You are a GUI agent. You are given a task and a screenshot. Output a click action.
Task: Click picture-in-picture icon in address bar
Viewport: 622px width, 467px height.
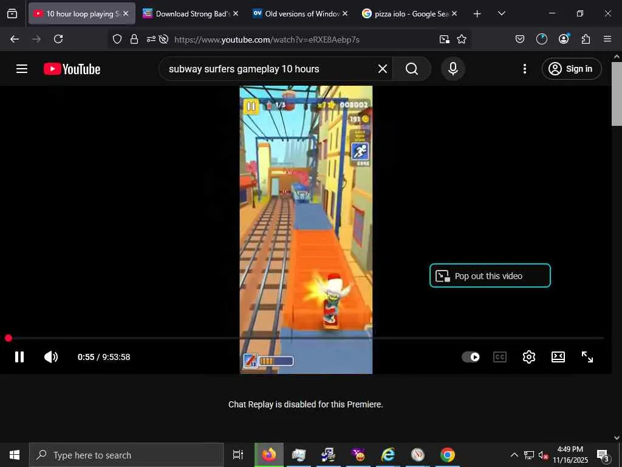coord(445,39)
